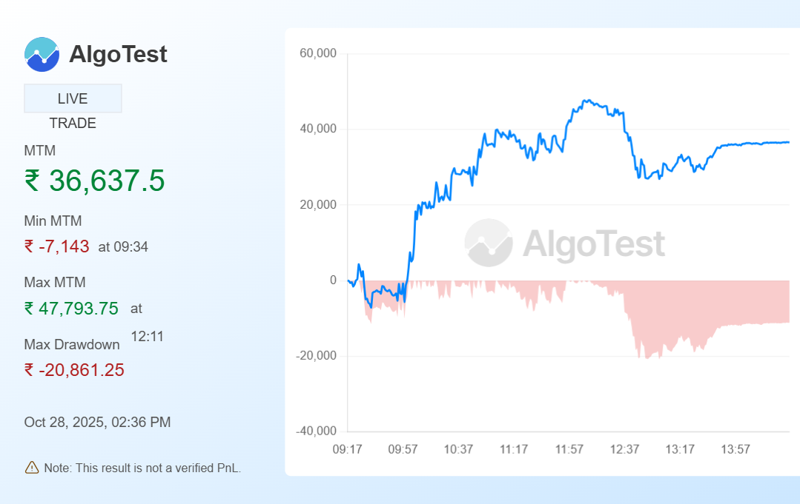
Task: Click the Max MTM value ₹ 47,793.75
Action: (71, 309)
